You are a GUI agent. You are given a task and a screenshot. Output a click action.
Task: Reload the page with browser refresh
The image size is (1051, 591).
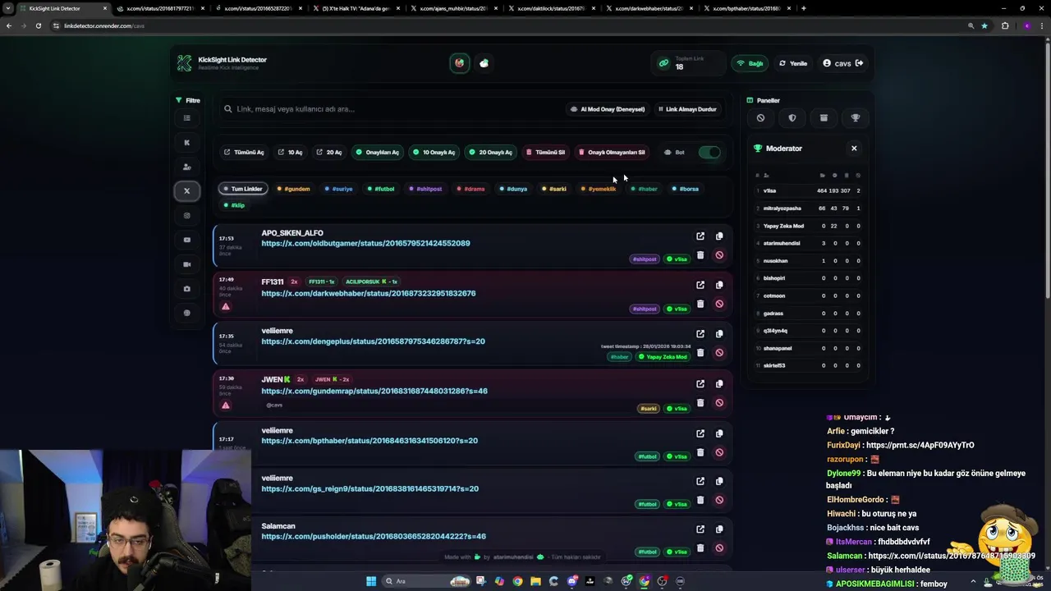[x=38, y=25]
